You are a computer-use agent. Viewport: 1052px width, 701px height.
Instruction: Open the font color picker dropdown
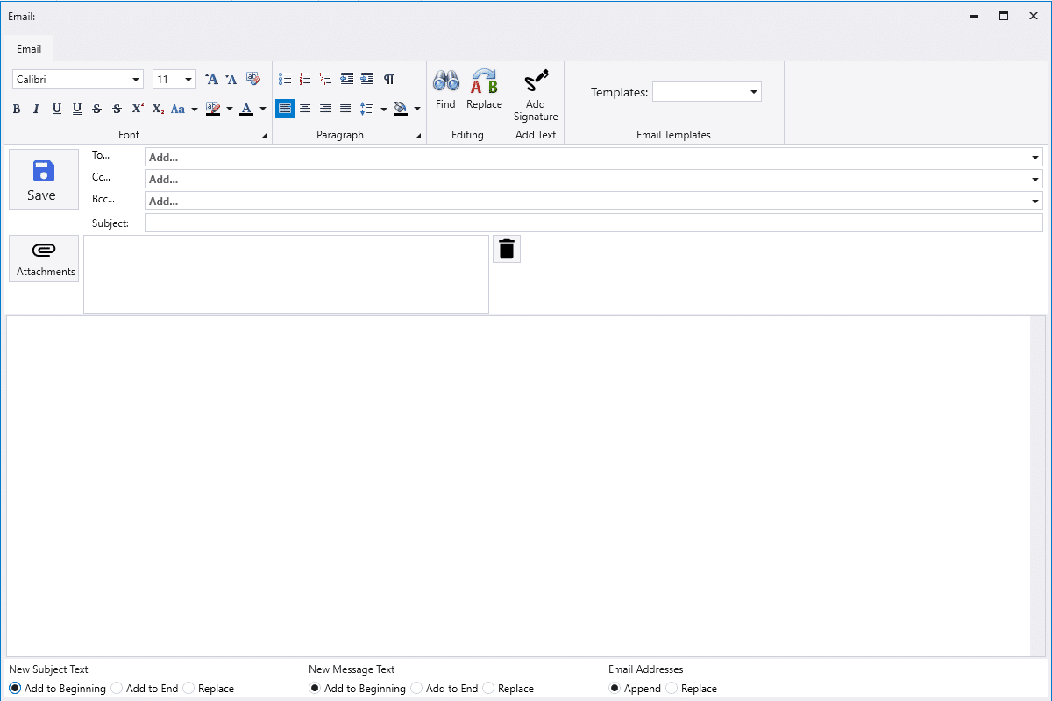[x=262, y=109]
